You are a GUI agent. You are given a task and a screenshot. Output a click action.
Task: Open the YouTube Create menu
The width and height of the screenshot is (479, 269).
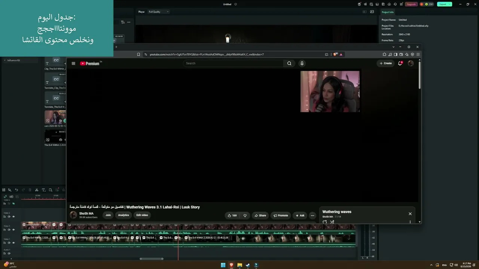coord(386,64)
